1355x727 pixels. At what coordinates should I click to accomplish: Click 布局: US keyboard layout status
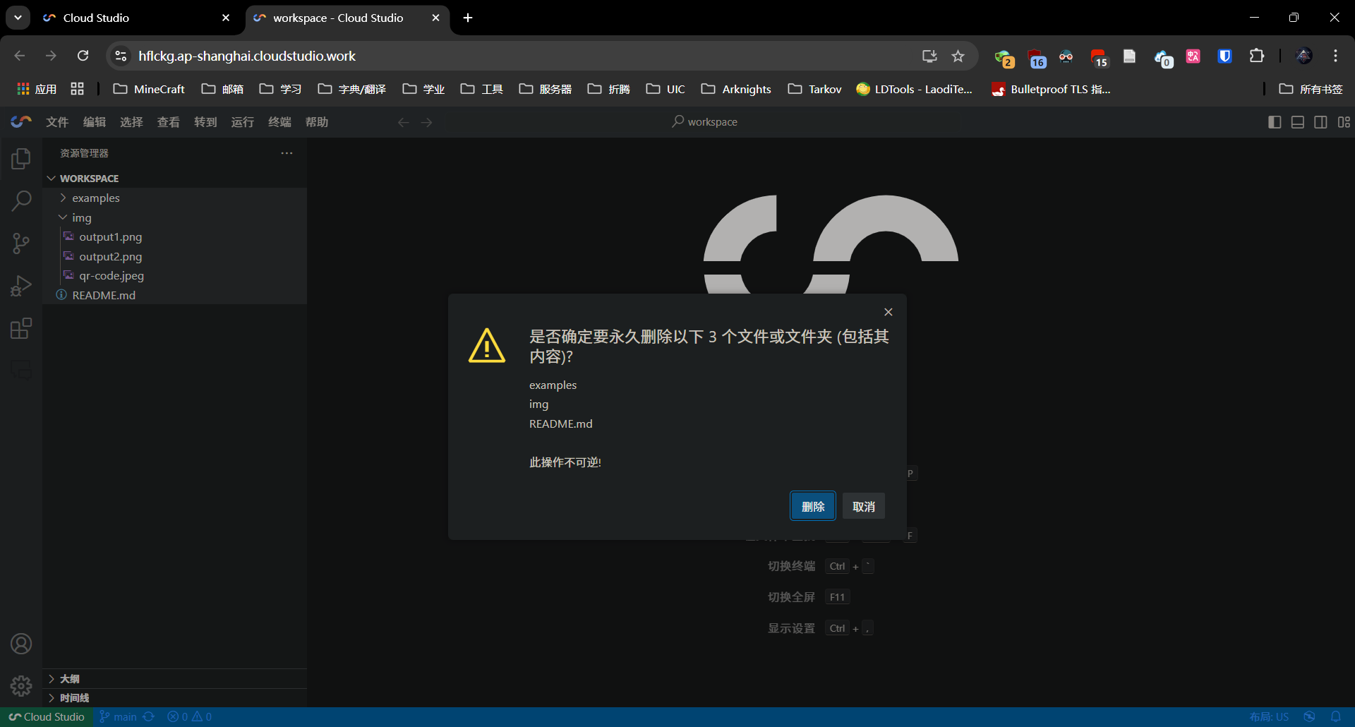pos(1269,716)
